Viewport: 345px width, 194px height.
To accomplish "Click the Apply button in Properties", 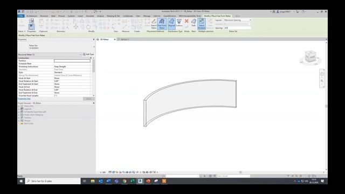I will pyautogui.click(x=88, y=99).
